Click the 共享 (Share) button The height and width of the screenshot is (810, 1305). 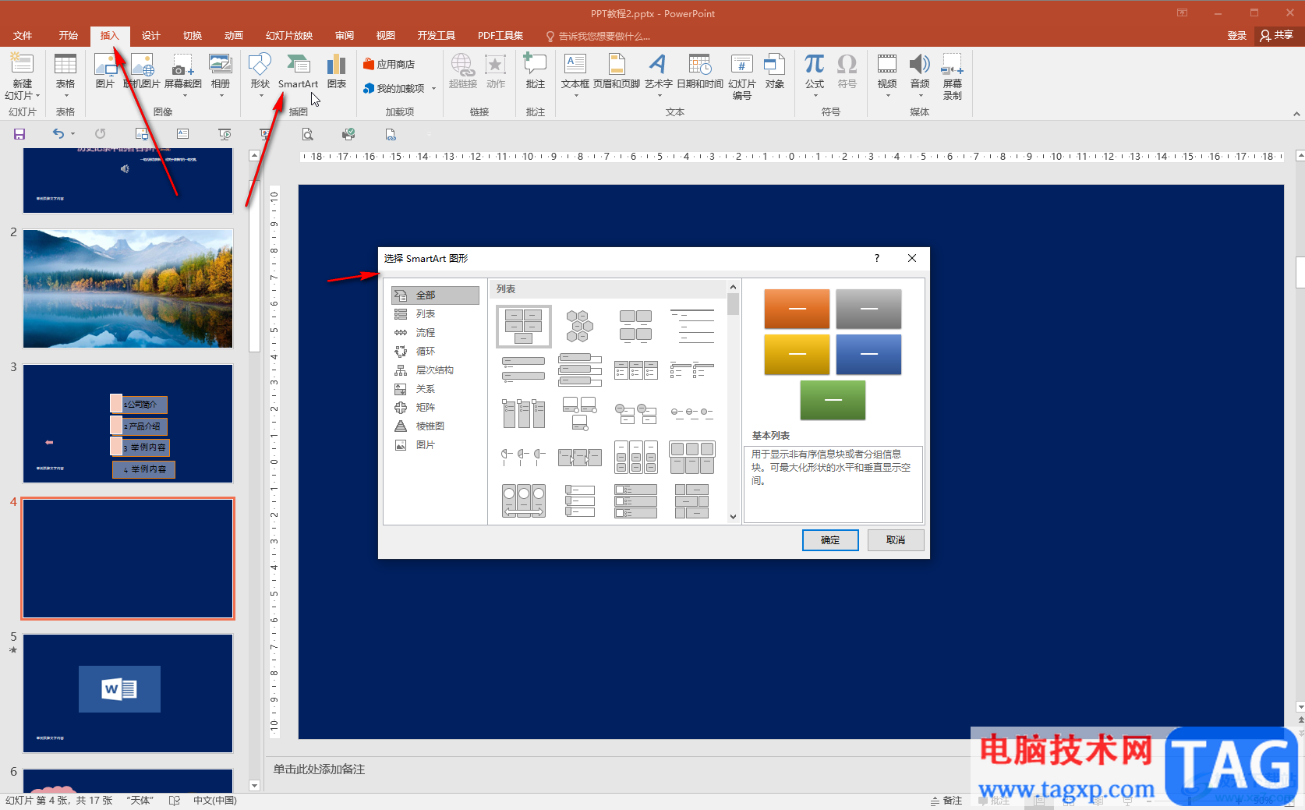[1277, 36]
